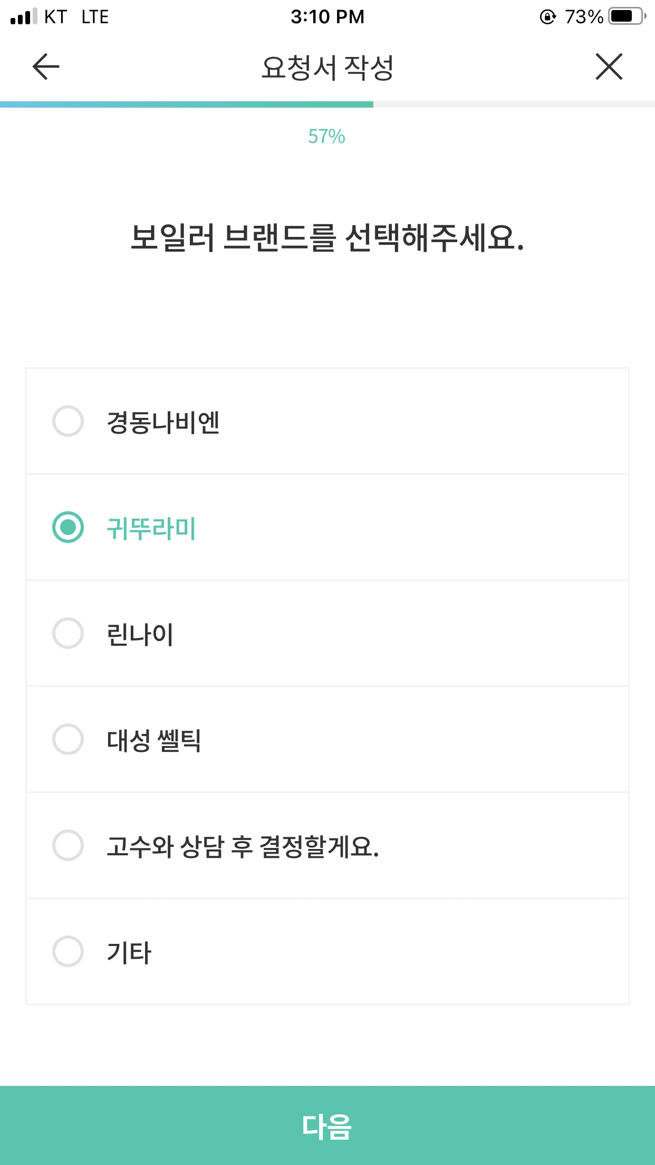Tap the 린나이 option text
The image size is (655, 1165).
[140, 634]
